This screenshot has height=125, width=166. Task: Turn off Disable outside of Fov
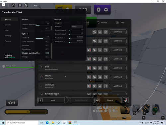(x=47, y=53)
